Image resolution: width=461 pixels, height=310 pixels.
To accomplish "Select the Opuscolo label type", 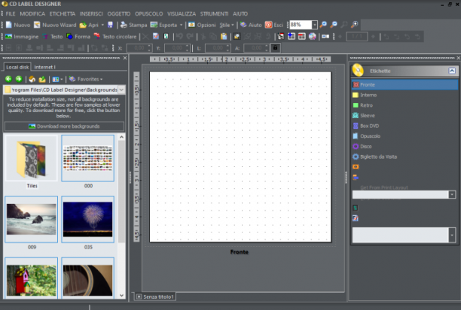I will point(405,136).
